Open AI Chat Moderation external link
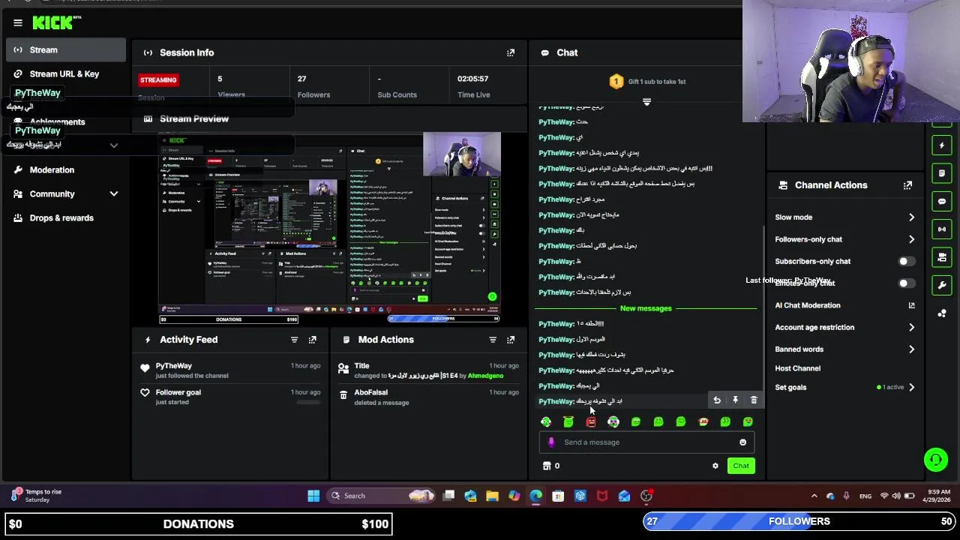Viewport: 960px width, 540px height. 911,305
